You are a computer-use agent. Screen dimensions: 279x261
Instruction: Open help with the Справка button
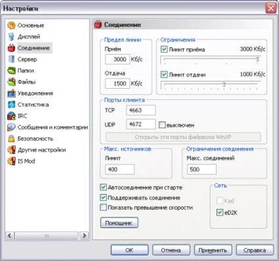click(255, 250)
